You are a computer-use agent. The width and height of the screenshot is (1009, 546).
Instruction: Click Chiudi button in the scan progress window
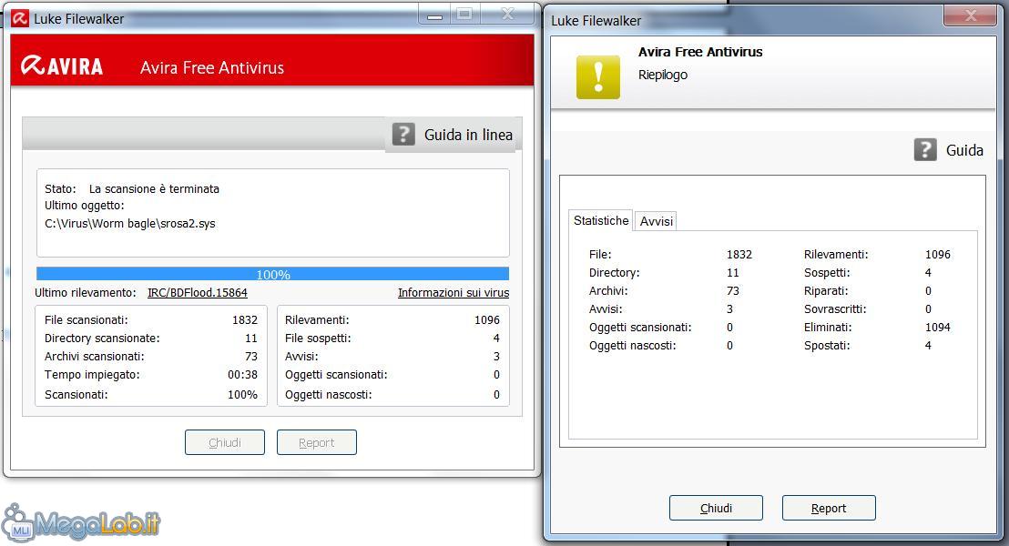(x=225, y=442)
